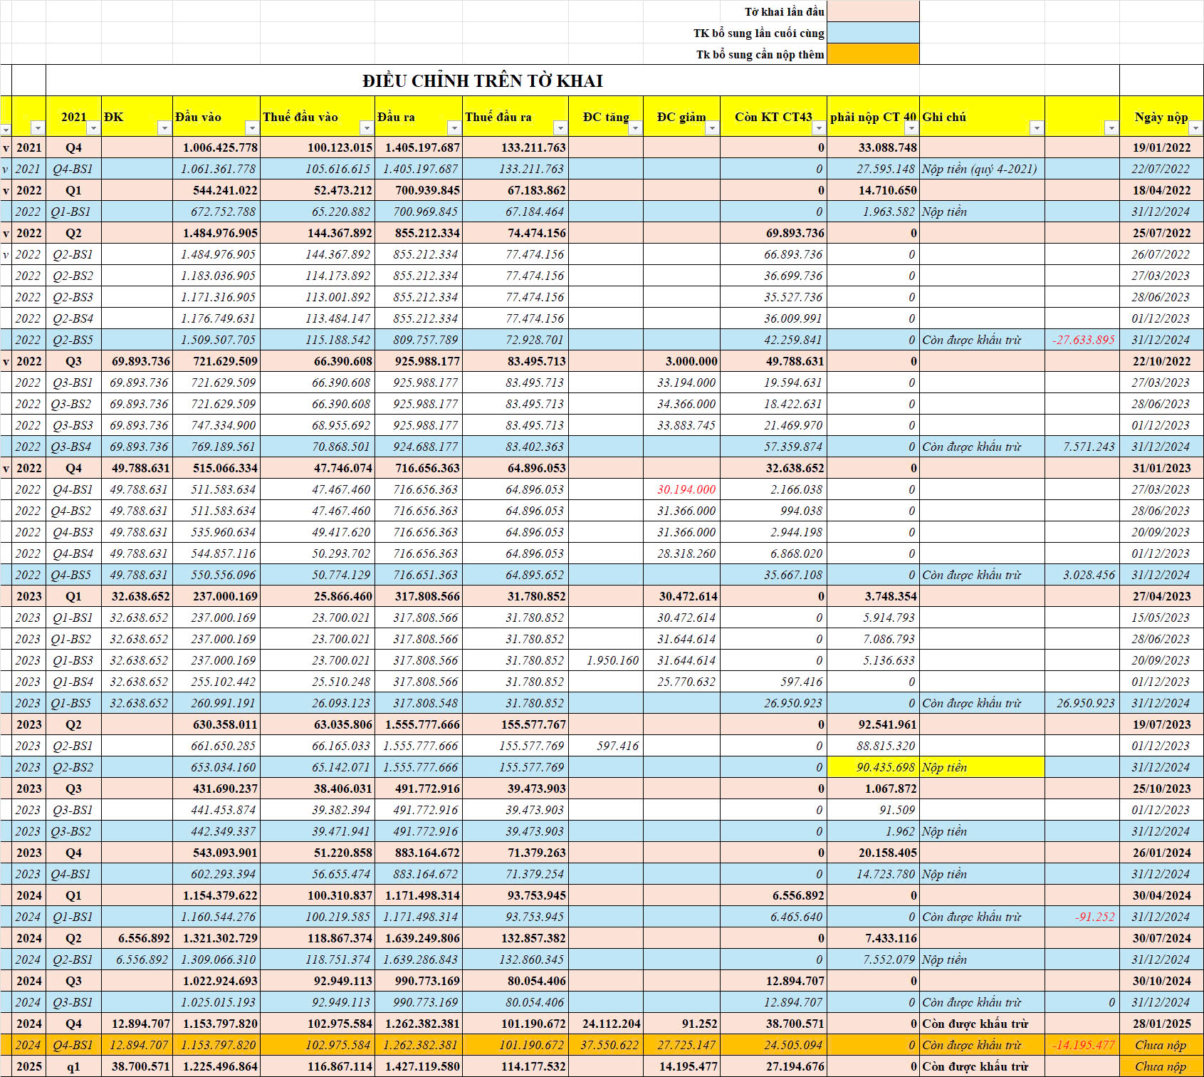
Task: Open filter arrow of unlabeled column before Ngày nộp
Action: point(1111,128)
